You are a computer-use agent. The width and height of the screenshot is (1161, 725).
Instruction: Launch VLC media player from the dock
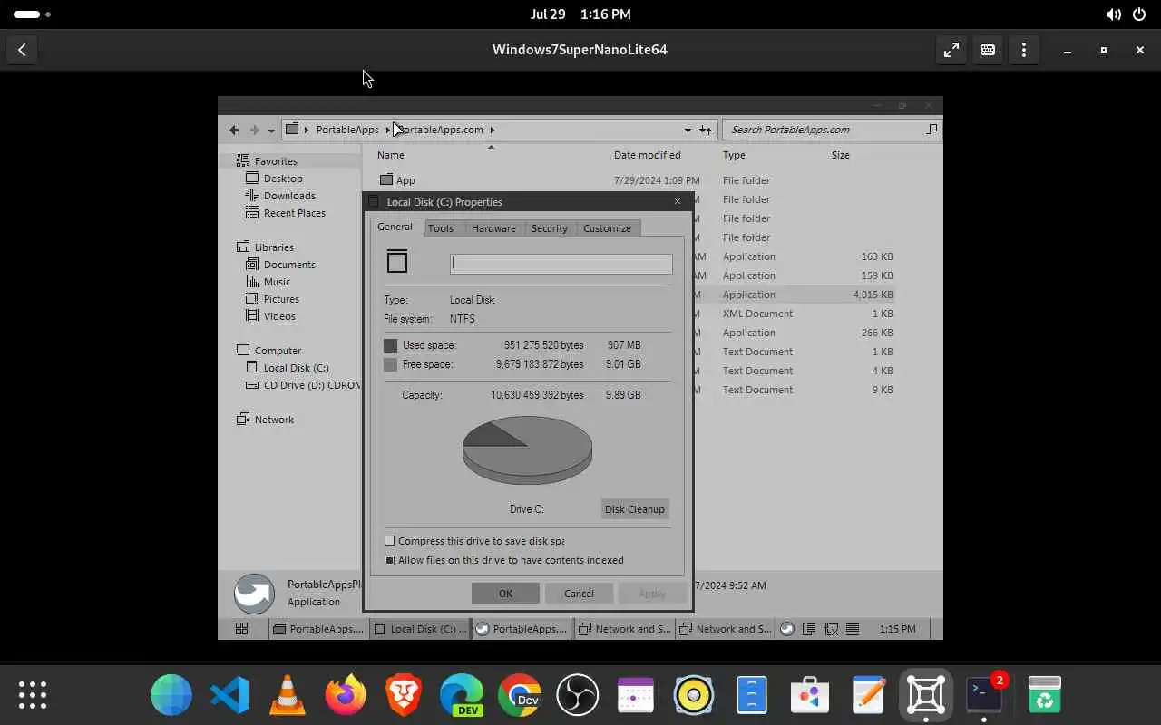point(288,696)
